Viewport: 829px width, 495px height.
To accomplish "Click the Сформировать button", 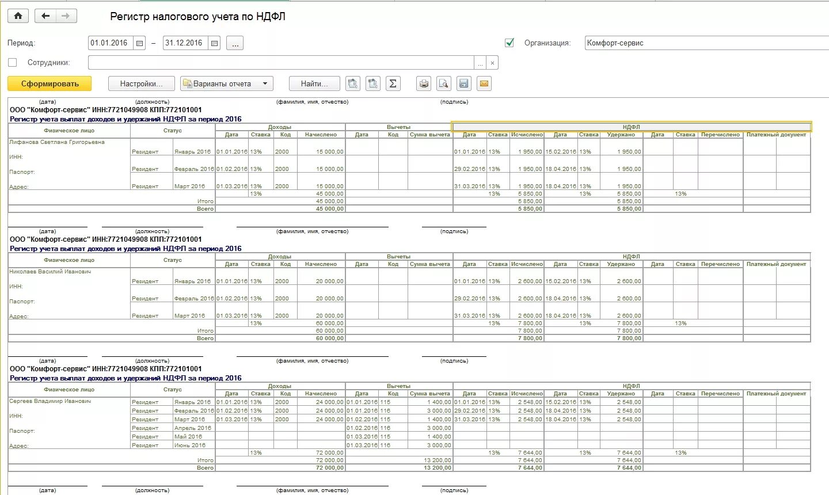I will (50, 83).
